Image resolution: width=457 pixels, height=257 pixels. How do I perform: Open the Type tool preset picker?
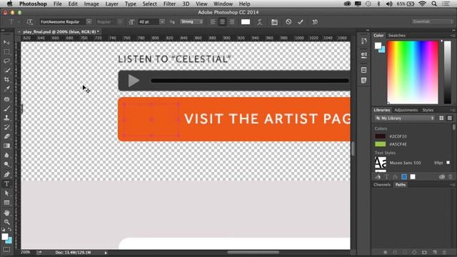[13, 22]
